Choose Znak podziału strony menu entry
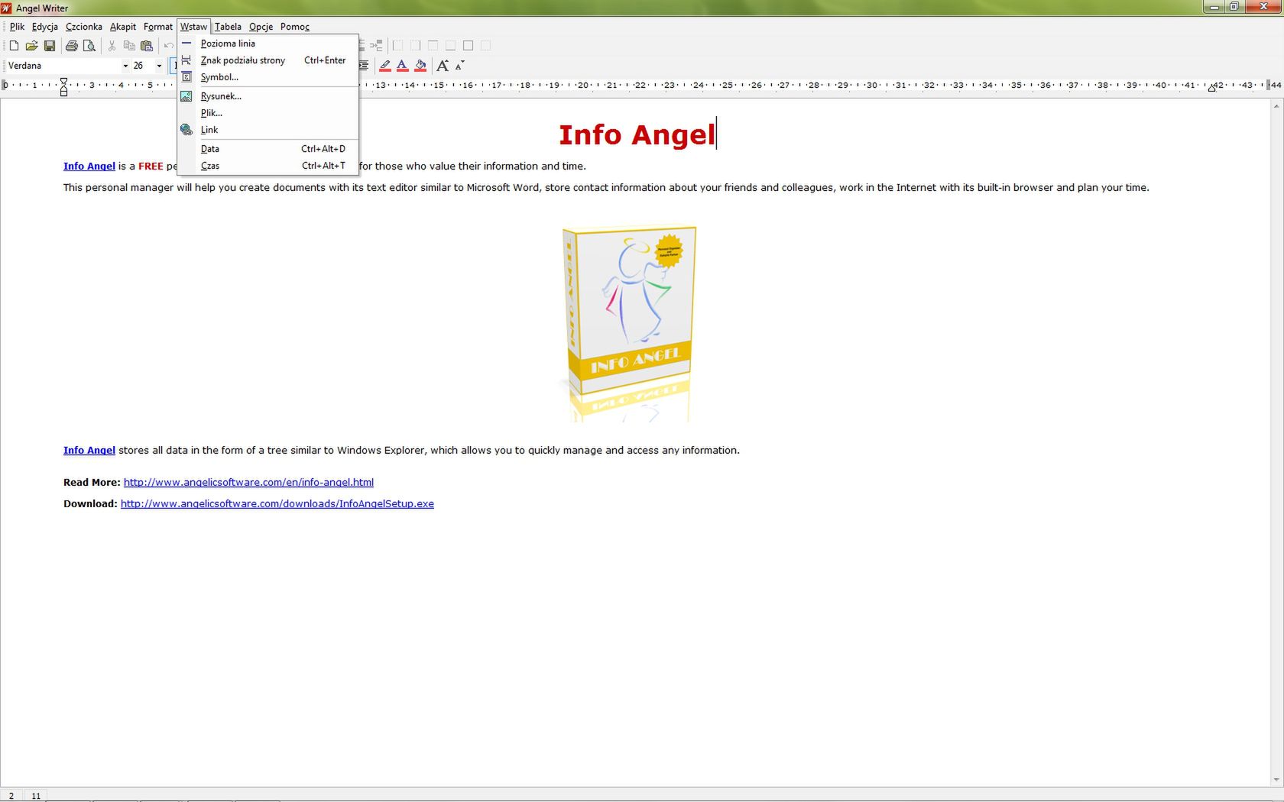This screenshot has width=1284, height=802. [x=267, y=60]
